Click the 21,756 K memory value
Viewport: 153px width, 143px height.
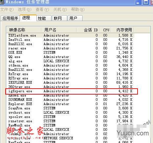click(x=124, y=48)
